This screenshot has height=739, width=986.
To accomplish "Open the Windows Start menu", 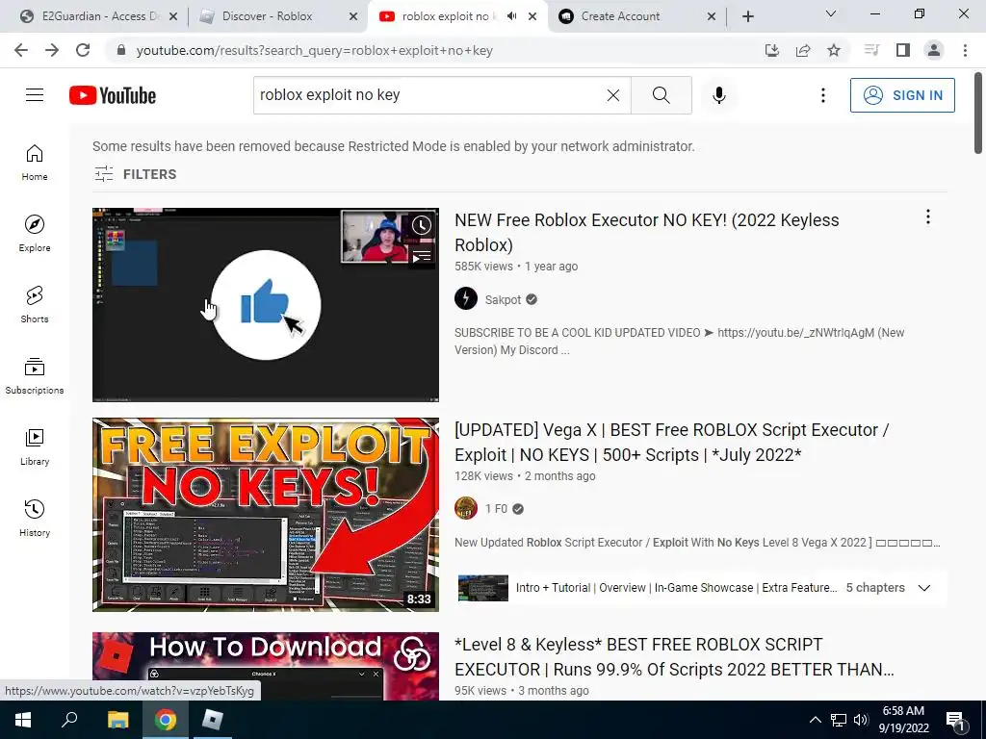I will [23, 720].
